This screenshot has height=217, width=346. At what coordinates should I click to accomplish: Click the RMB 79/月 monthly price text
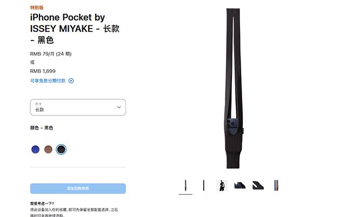[51, 54]
